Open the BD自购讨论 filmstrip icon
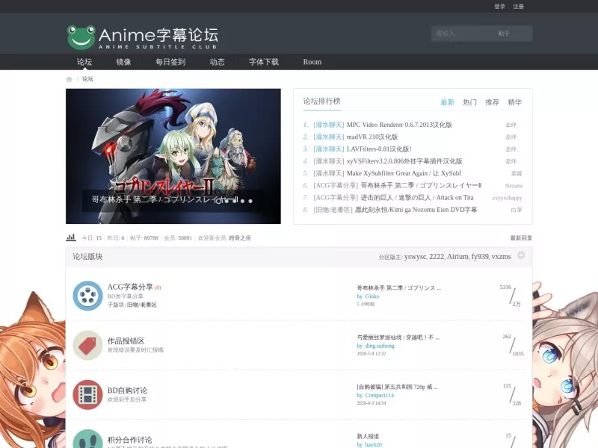598x448 pixels. (x=87, y=395)
